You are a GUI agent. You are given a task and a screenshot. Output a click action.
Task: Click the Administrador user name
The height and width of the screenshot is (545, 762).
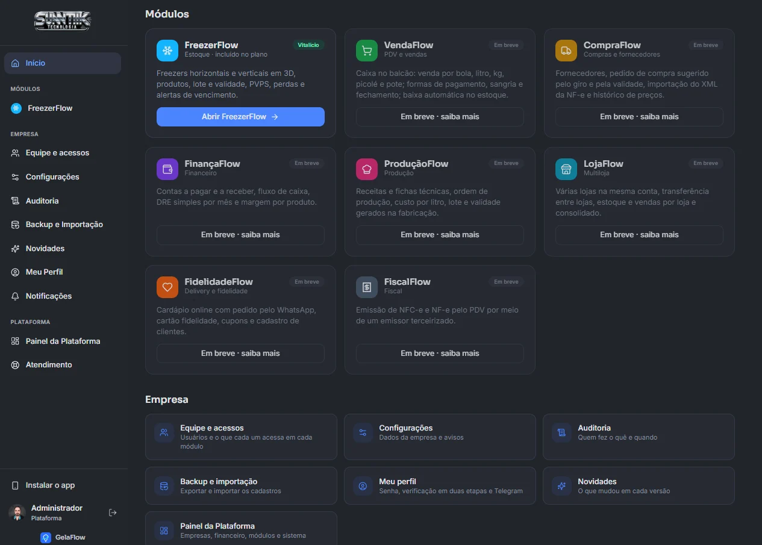pos(57,508)
